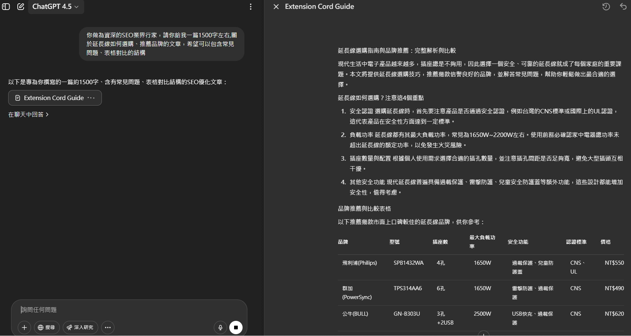Click the undo arrow in canvas header
This screenshot has width=631, height=336.
point(623,7)
